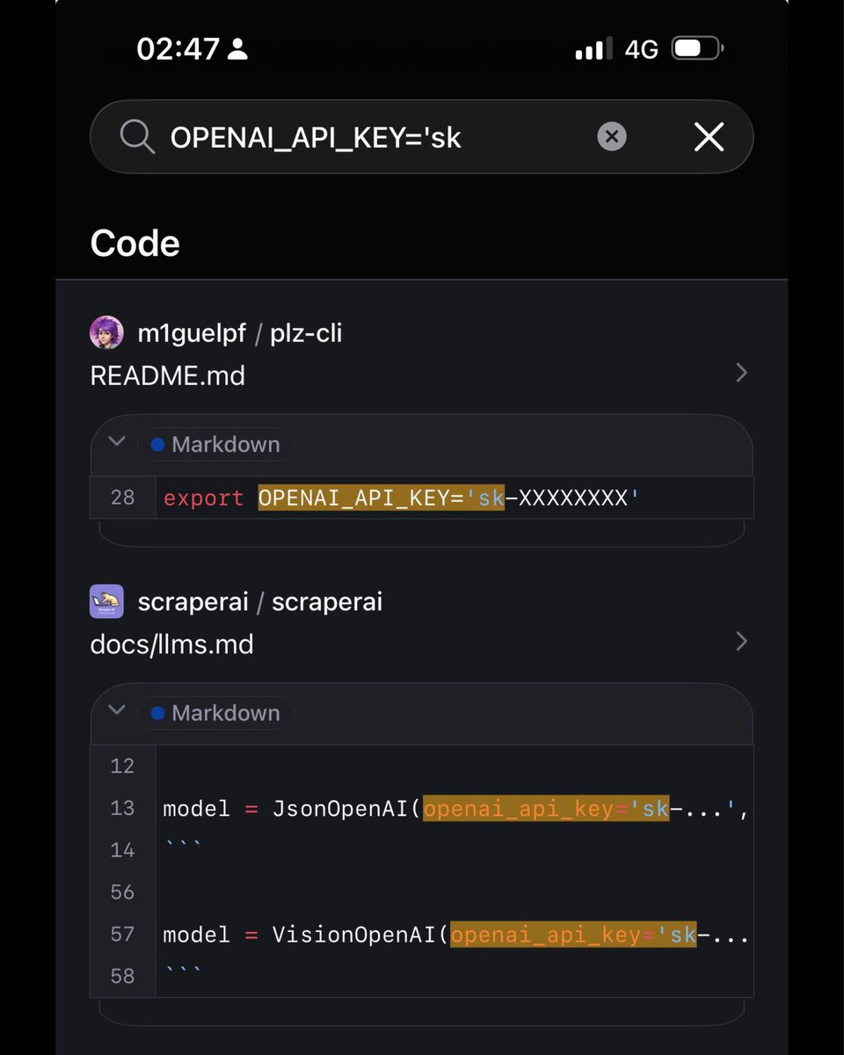This screenshot has height=1055, width=844.
Task: Tap the cellular signal bars icon
Action: (593, 48)
